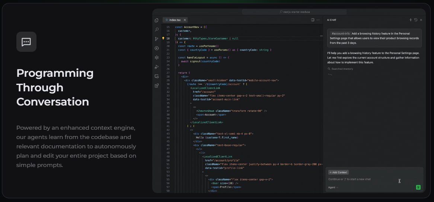Click the snowflake-shaped icon in activity bar

157,58
